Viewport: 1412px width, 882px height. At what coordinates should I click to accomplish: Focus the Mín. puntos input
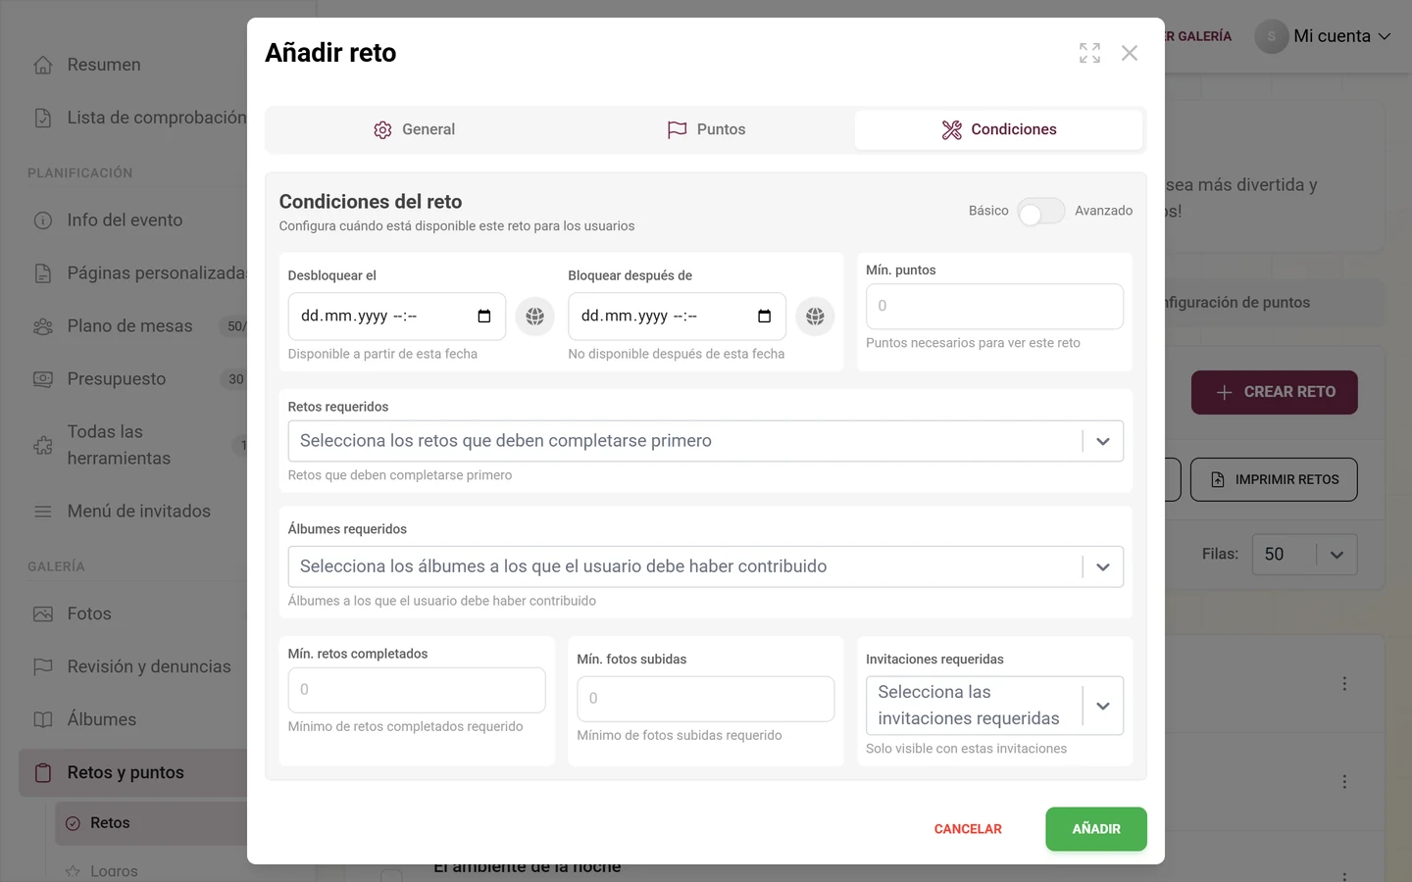994,306
